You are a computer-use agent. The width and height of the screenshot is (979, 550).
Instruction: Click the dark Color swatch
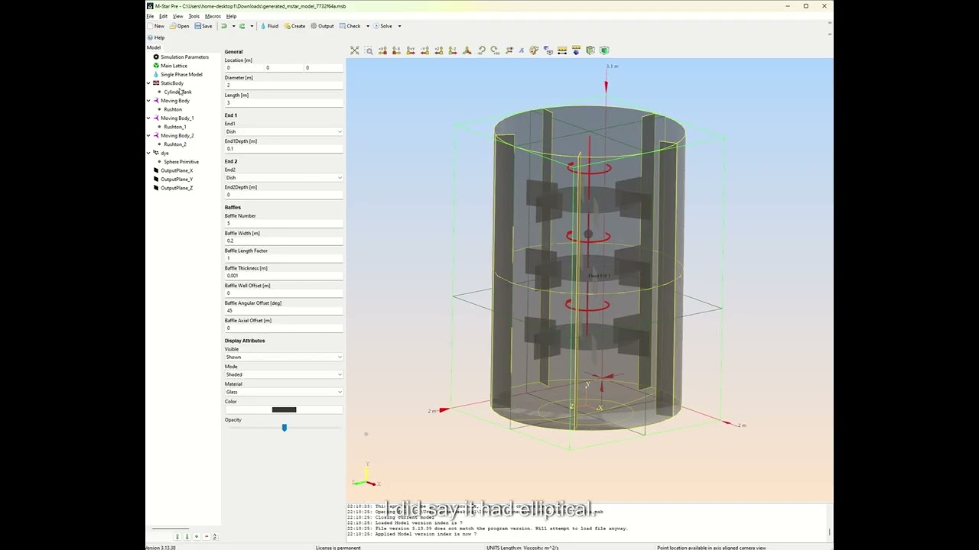284,409
